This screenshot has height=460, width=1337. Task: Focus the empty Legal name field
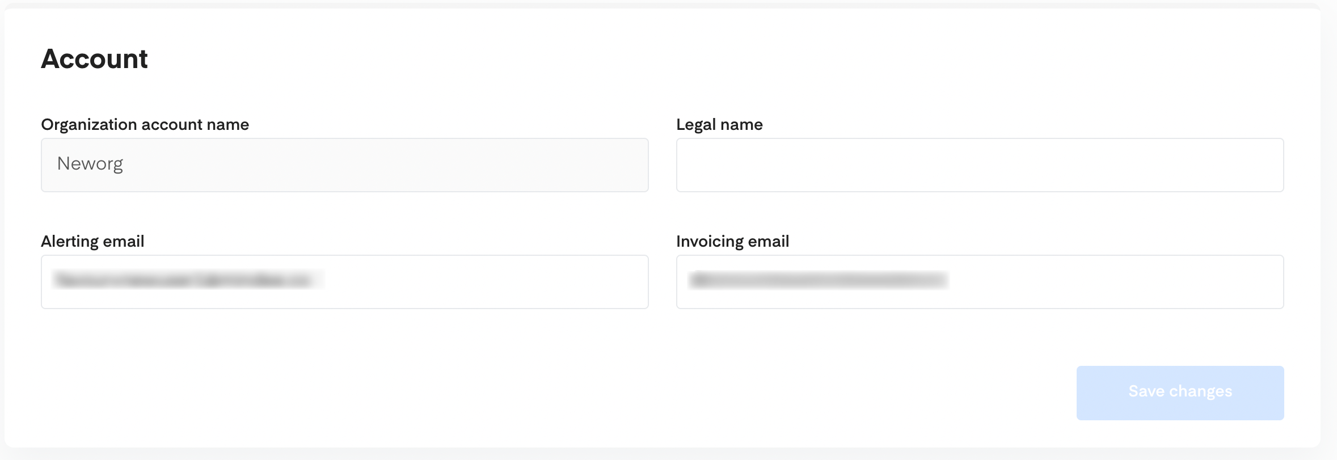(980, 165)
